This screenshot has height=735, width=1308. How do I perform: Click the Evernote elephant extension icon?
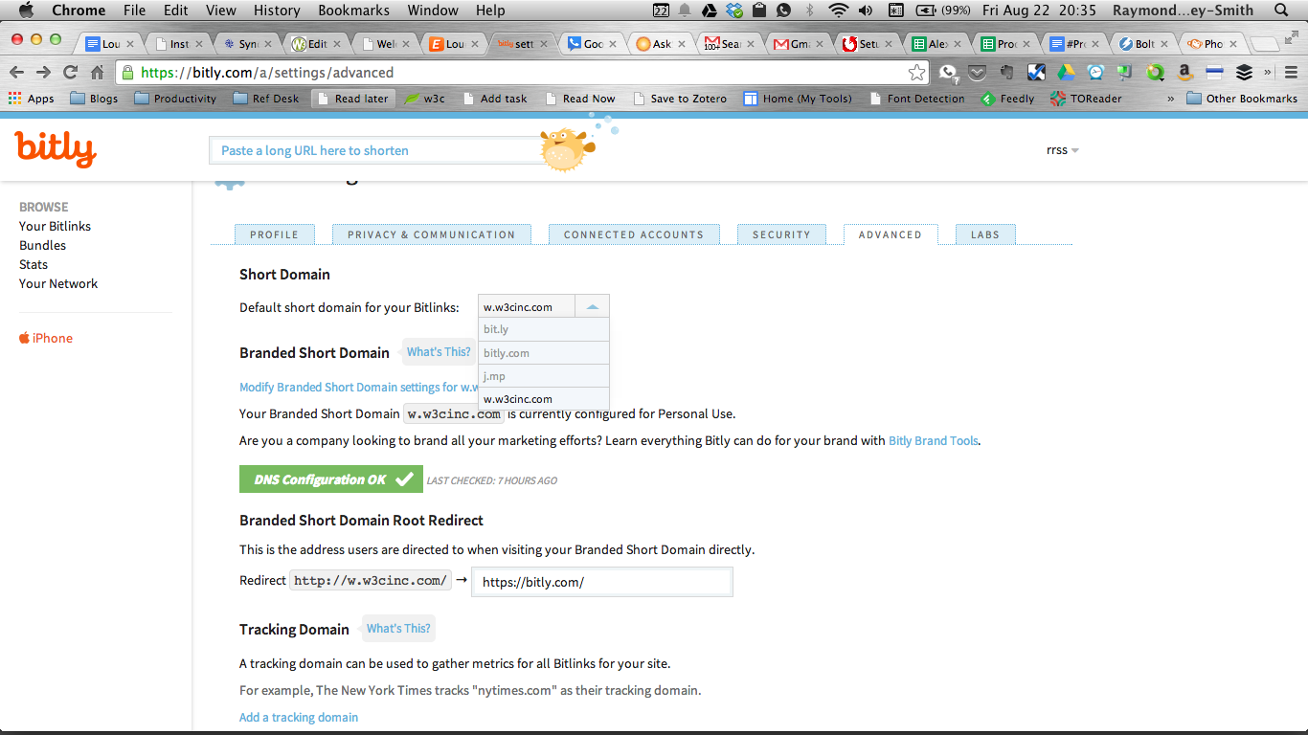point(1006,72)
